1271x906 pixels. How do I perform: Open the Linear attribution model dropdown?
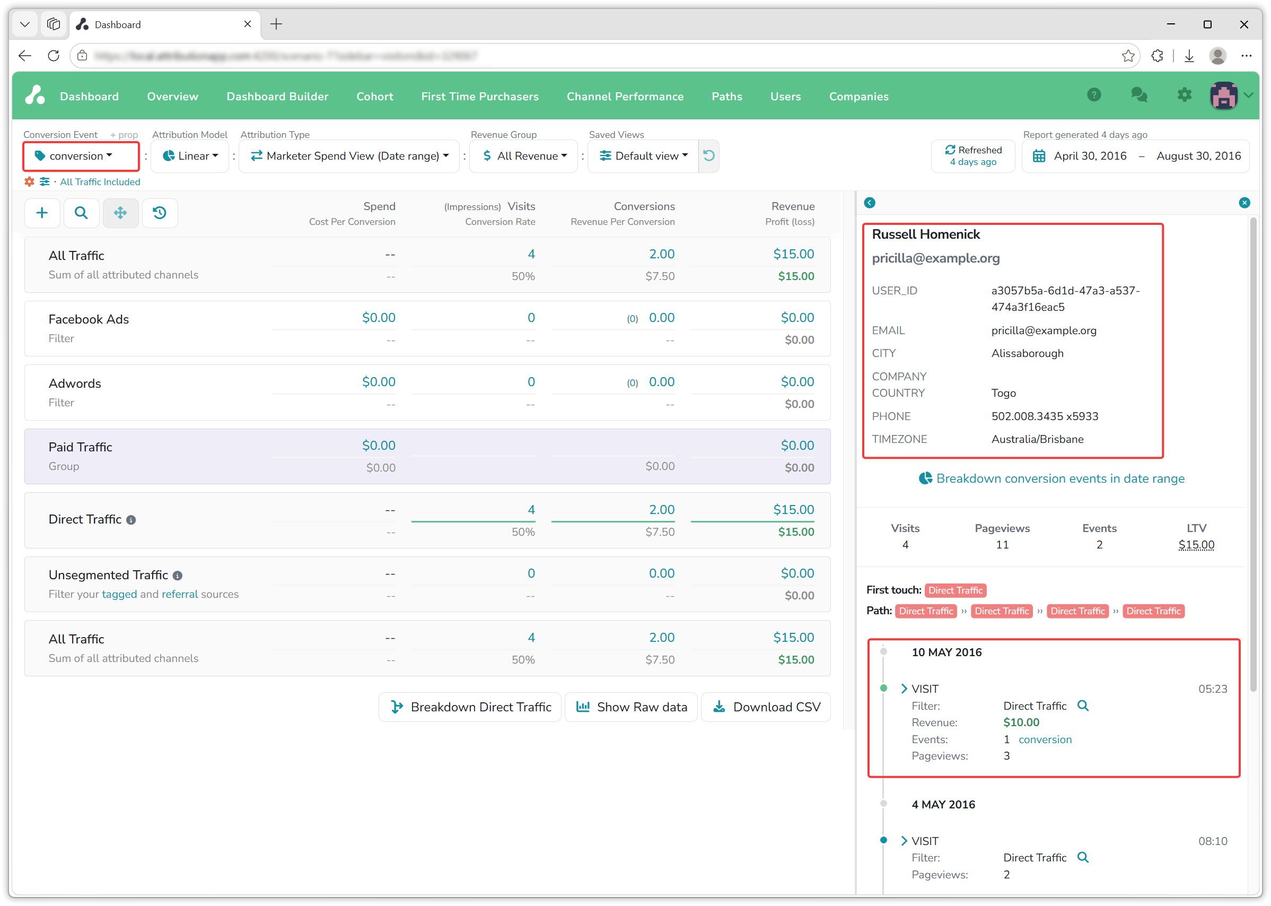click(x=190, y=156)
